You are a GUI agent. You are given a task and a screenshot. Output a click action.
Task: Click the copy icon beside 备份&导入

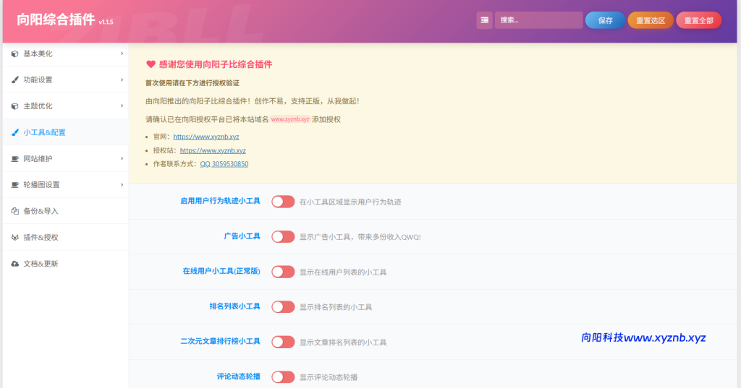tap(14, 211)
